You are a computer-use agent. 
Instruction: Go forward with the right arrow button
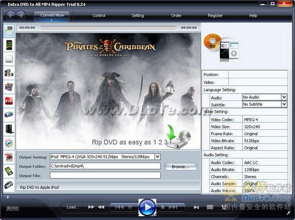tap(21, 15)
